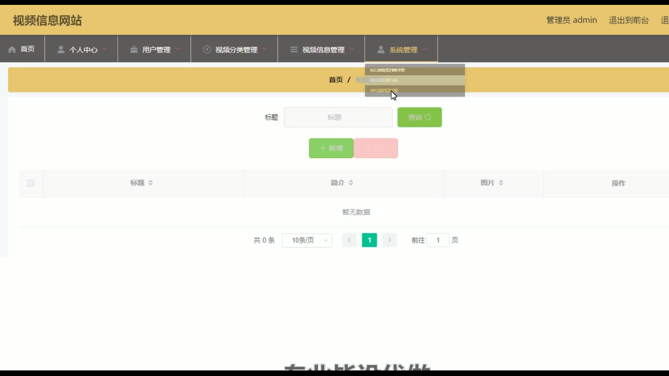Click the list icon in 视频信息管理

pos(294,49)
